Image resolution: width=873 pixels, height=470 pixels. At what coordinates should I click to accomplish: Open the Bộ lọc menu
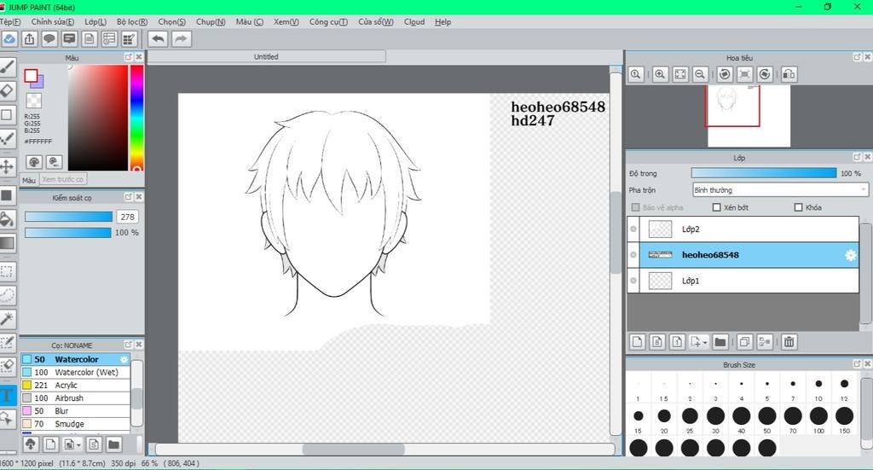(132, 21)
